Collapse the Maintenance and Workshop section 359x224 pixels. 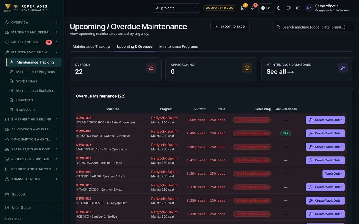32,52
